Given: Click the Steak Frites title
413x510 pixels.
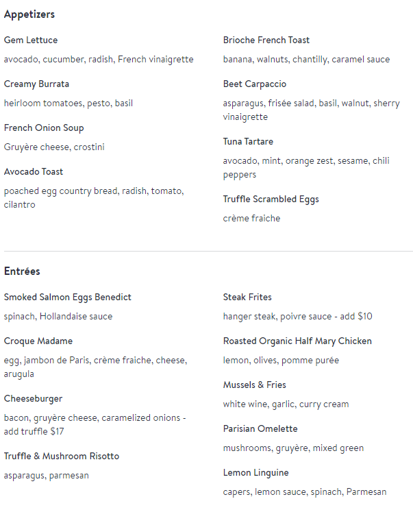Looking at the screenshot, I should [247, 297].
